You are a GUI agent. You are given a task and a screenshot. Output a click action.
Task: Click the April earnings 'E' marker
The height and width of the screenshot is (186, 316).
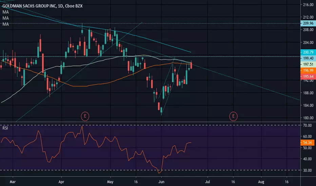pos(85,116)
